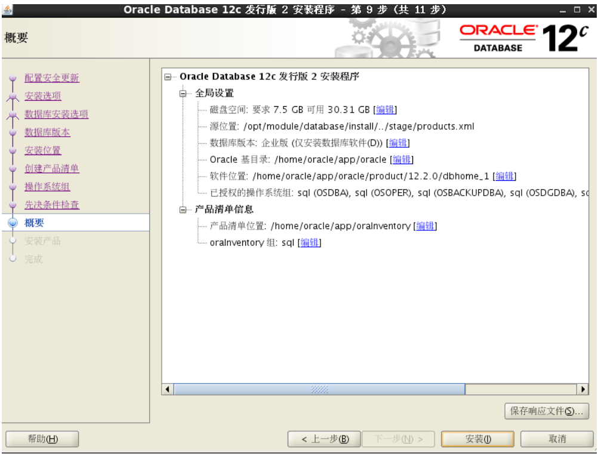Screen dimensions: 598x454
Task: Click 编辑 link next to 磁盘空间
Action: [385, 110]
